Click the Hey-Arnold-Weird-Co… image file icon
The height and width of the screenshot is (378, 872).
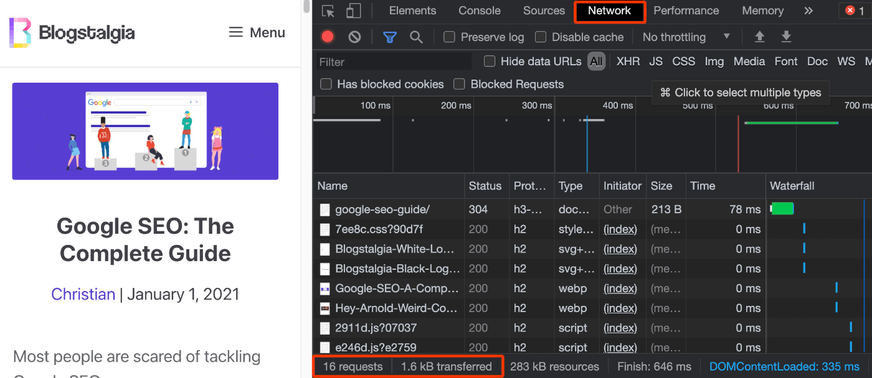[325, 308]
